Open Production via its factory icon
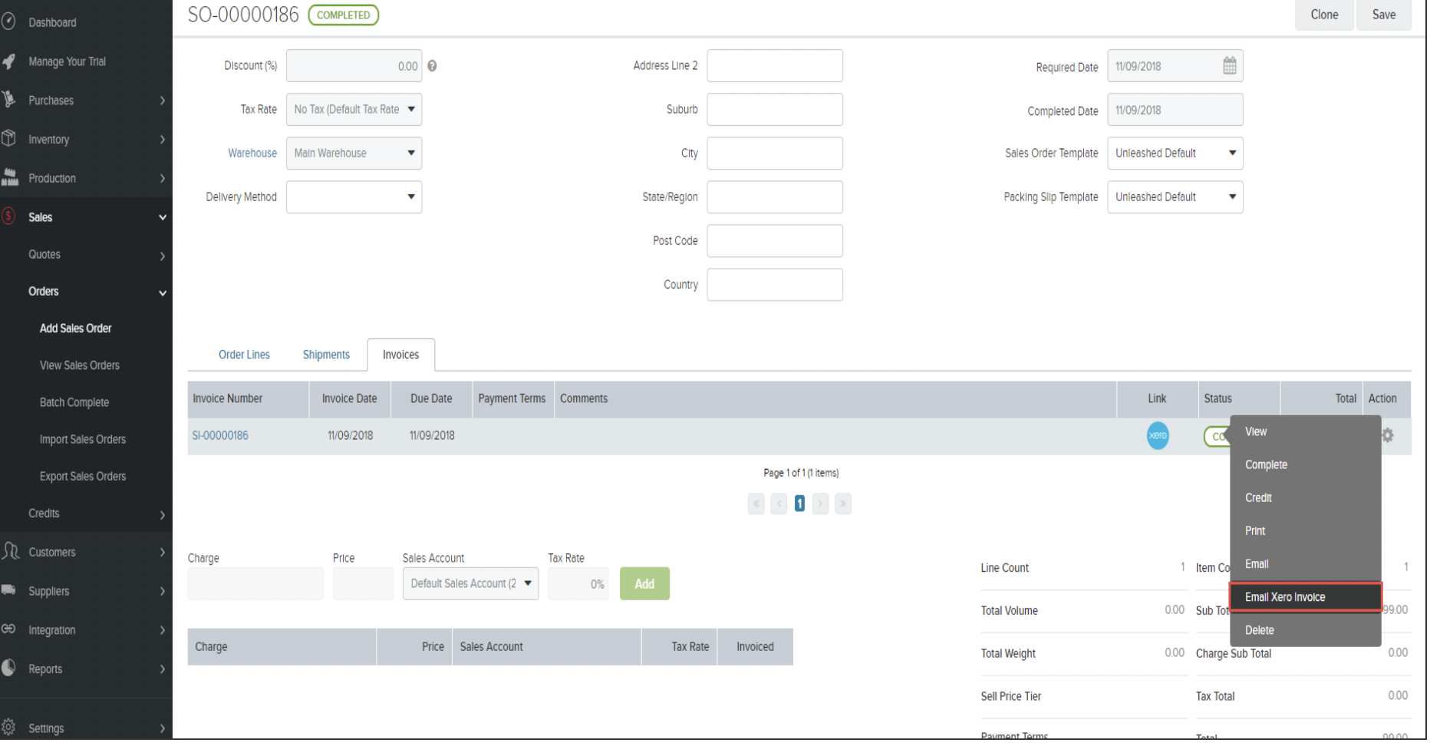The height and width of the screenshot is (743, 1430). tap(10, 178)
